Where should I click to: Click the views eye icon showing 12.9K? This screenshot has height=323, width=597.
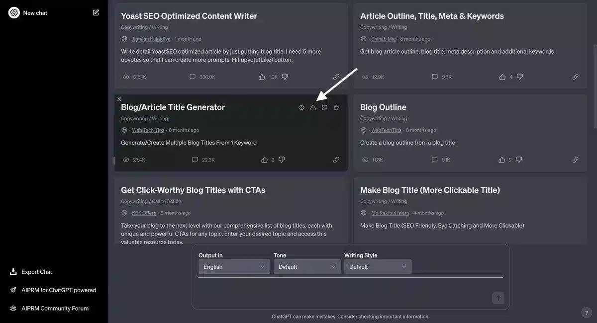[x=365, y=77]
